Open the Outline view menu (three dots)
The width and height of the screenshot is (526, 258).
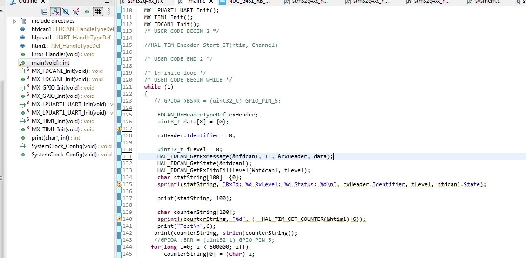(108, 12)
